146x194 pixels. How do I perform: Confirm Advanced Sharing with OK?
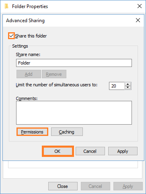[58, 151]
